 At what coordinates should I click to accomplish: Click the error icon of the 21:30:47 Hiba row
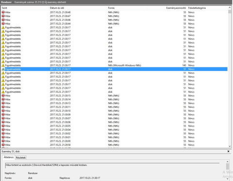[3, 16]
